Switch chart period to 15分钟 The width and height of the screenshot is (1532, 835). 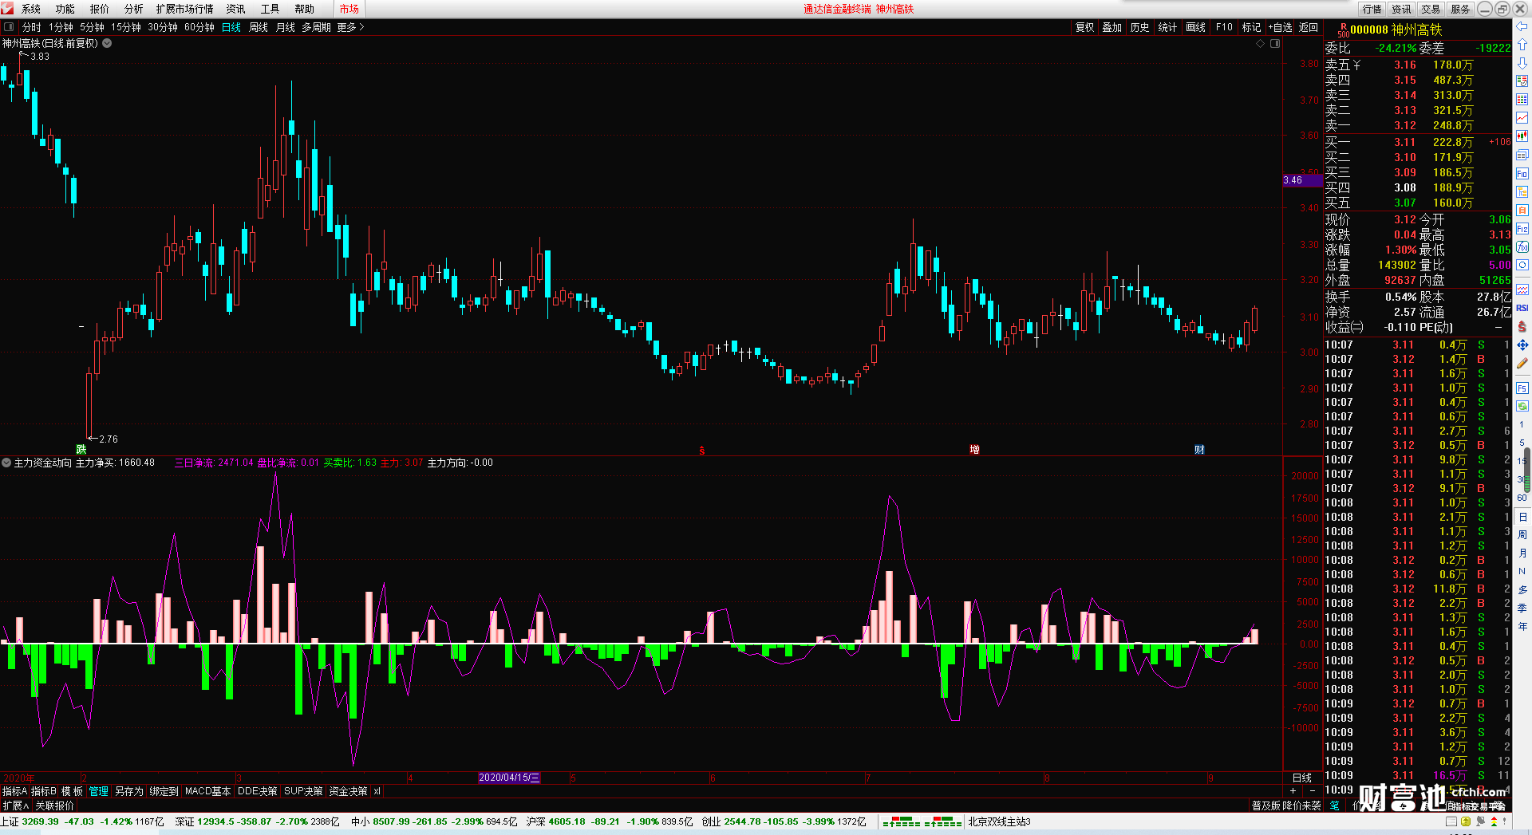(x=126, y=27)
